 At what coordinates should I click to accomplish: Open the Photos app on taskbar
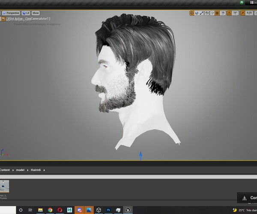click(89, 210)
